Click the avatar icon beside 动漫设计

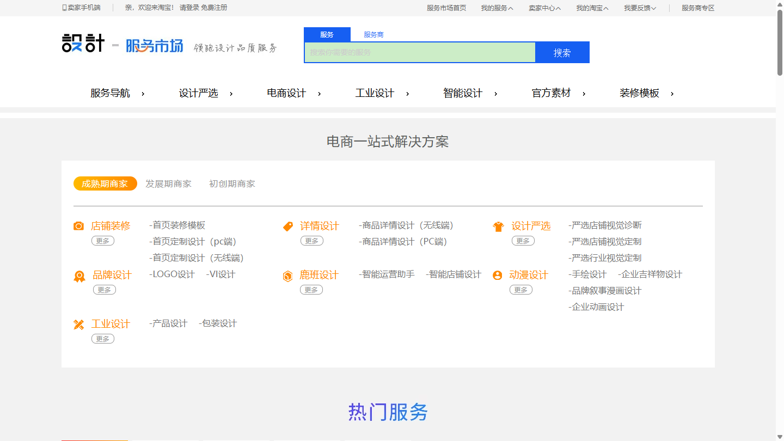497,275
